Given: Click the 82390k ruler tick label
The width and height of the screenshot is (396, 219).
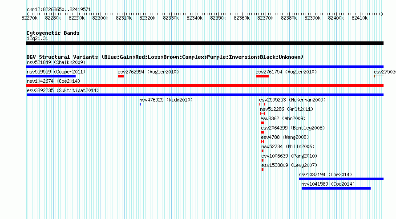Looking at the screenshot, I should (312, 18).
